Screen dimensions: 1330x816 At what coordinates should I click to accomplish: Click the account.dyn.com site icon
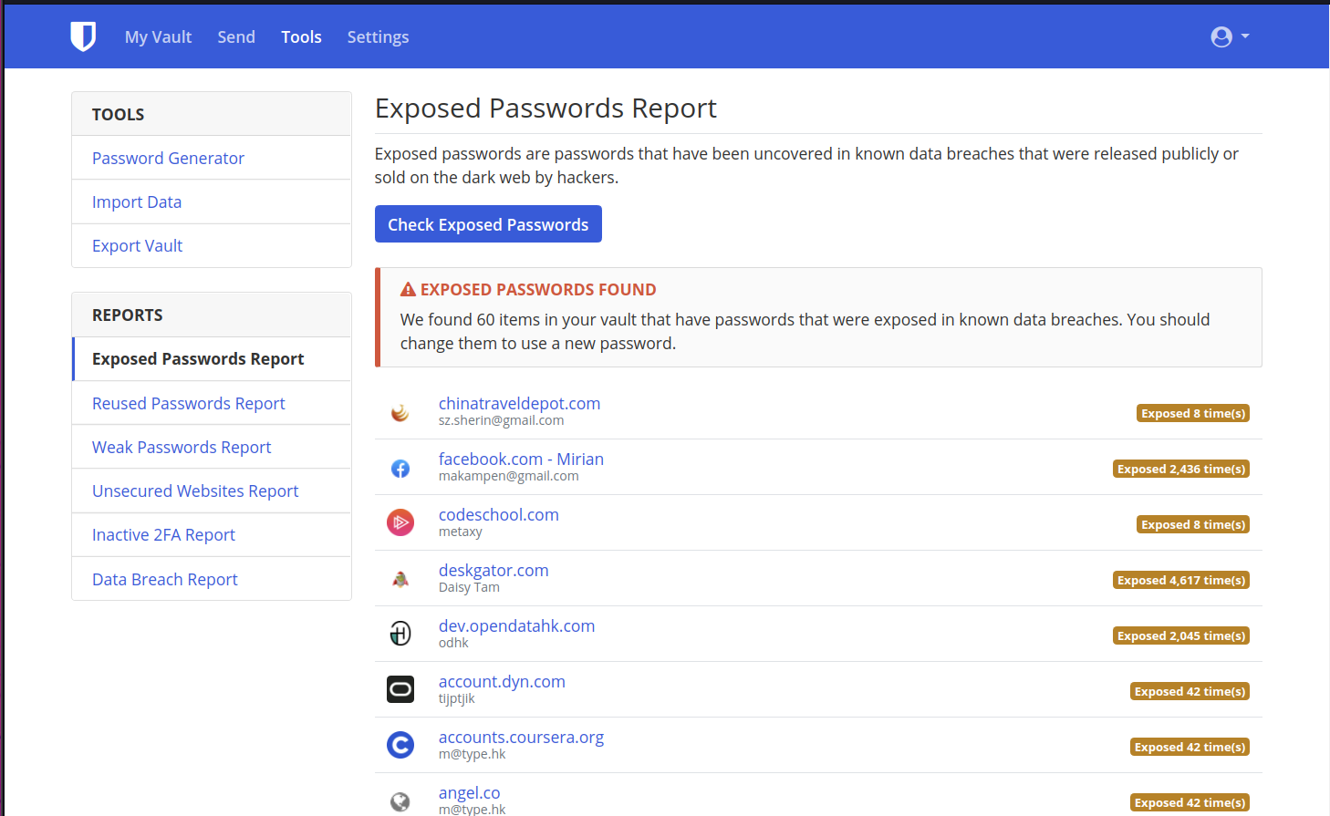pyautogui.click(x=400, y=689)
